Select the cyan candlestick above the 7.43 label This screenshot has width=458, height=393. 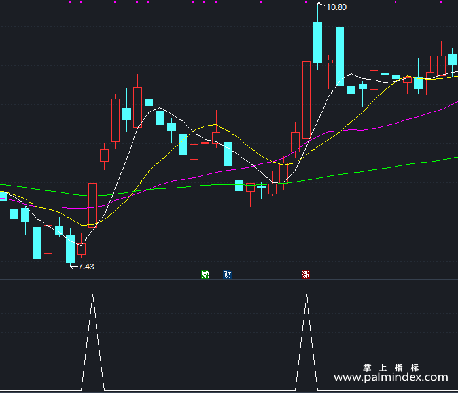coord(71,248)
